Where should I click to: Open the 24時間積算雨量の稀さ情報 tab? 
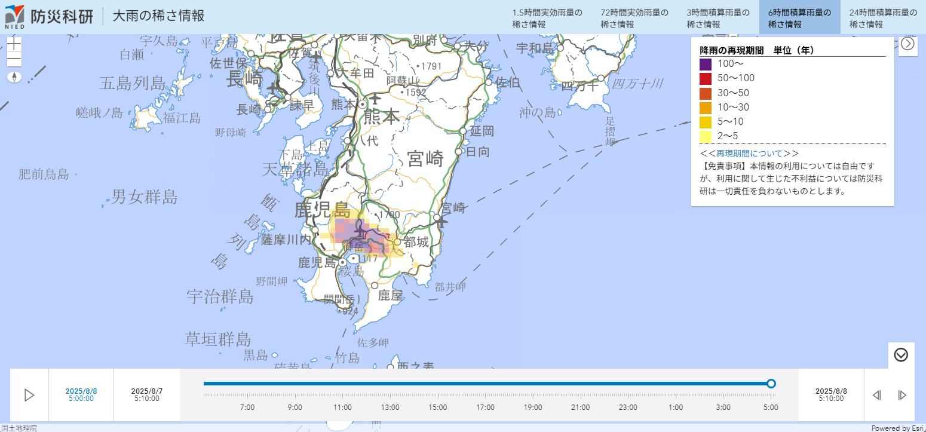(882, 18)
